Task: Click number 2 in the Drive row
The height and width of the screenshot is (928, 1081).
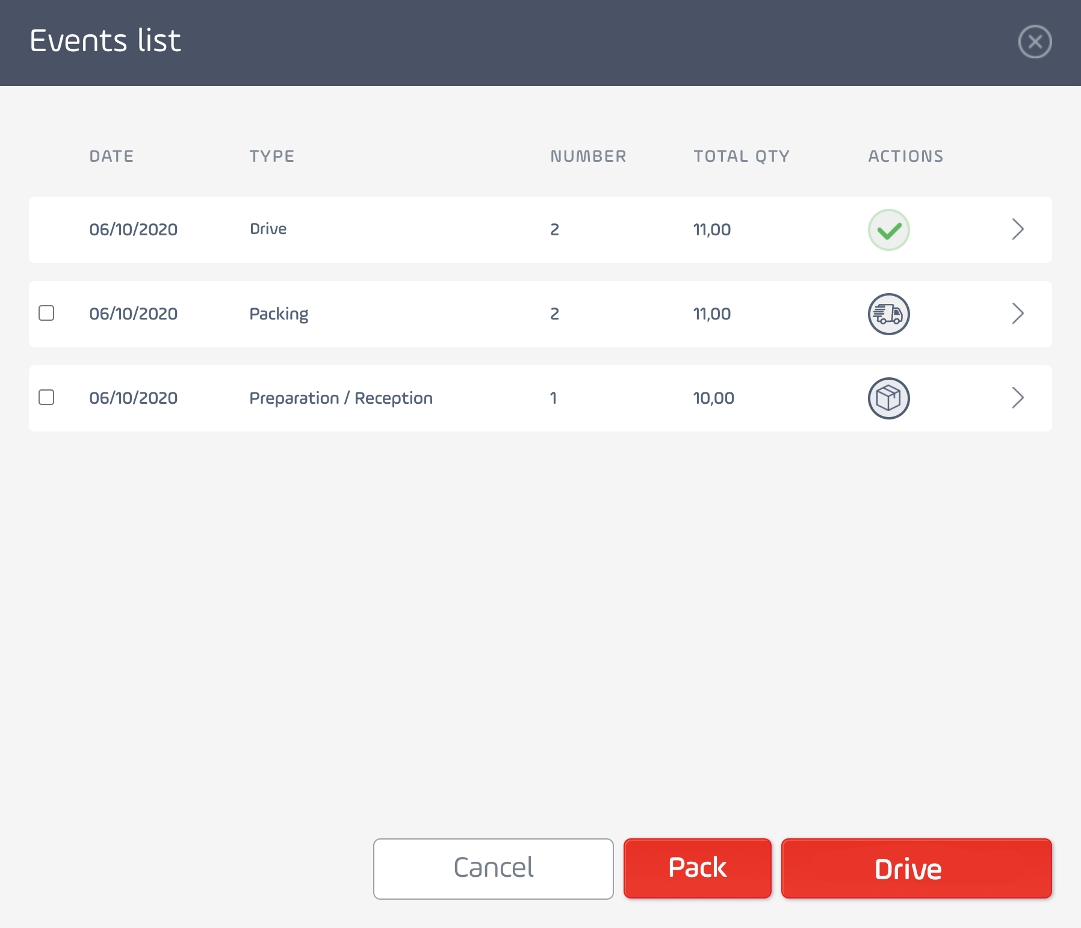Action: [x=554, y=229]
